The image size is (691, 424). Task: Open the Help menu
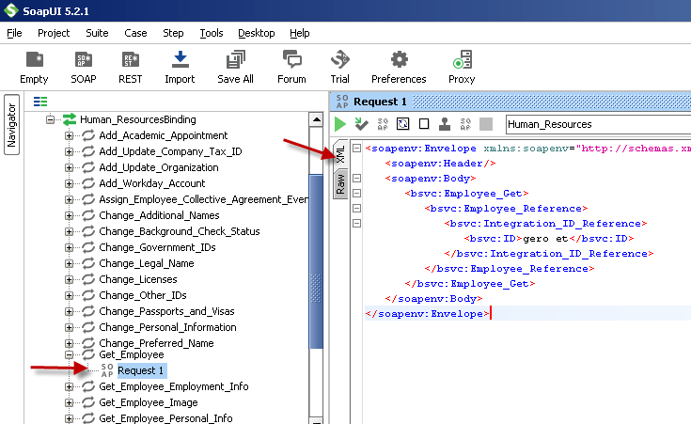coord(300,33)
